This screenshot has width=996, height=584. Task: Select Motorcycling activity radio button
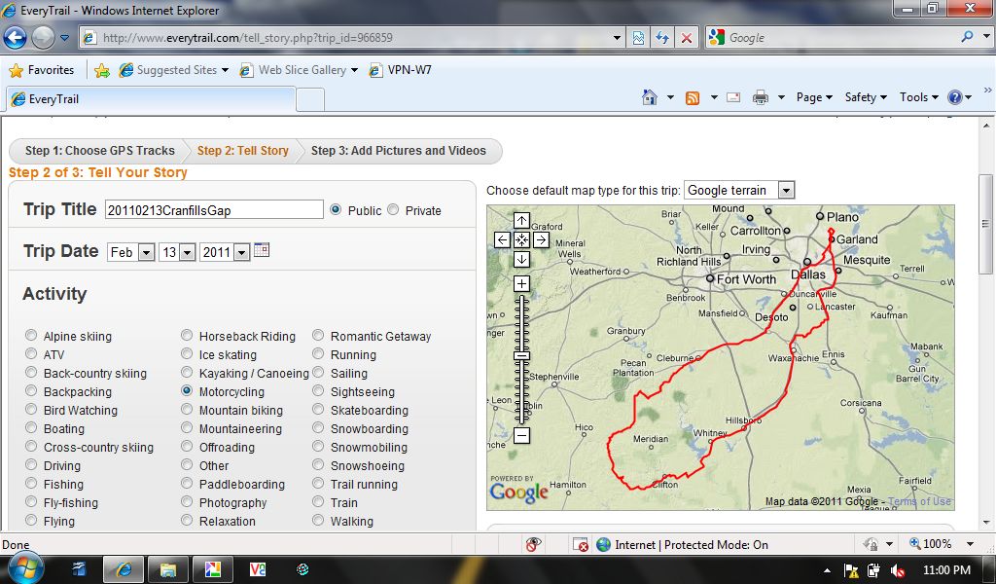point(187,391)
